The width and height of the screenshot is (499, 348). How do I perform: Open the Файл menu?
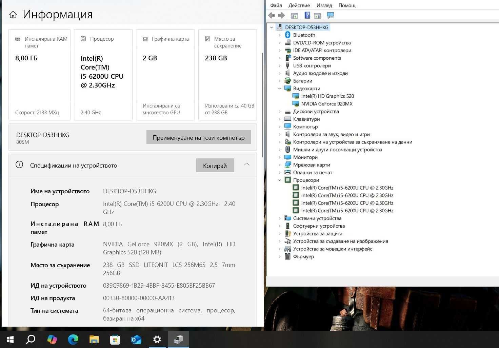tap(276, 5)
